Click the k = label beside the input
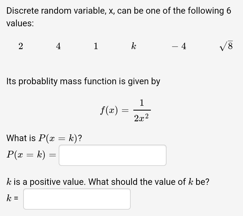 (x=13, y=199)
